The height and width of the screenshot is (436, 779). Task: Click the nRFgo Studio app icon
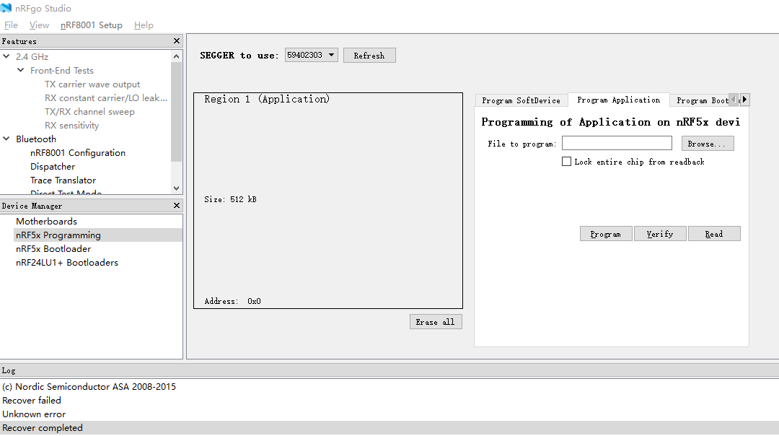[6, 9]
